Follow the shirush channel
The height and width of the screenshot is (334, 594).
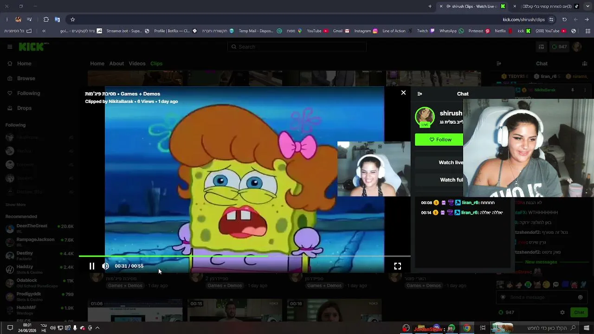(439, 140)
